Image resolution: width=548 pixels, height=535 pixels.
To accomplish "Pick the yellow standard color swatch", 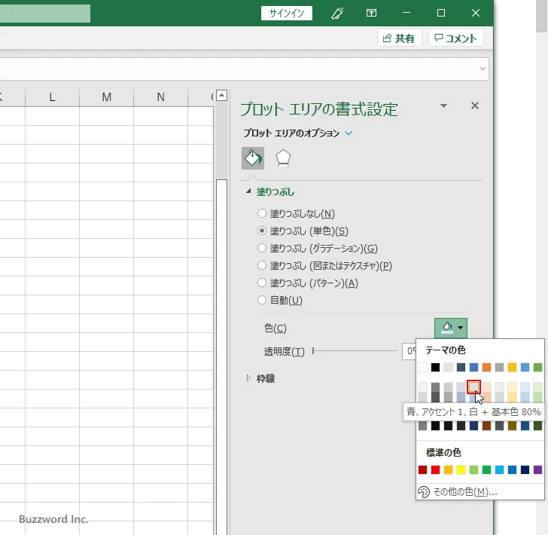I will (x=461, y=469).
